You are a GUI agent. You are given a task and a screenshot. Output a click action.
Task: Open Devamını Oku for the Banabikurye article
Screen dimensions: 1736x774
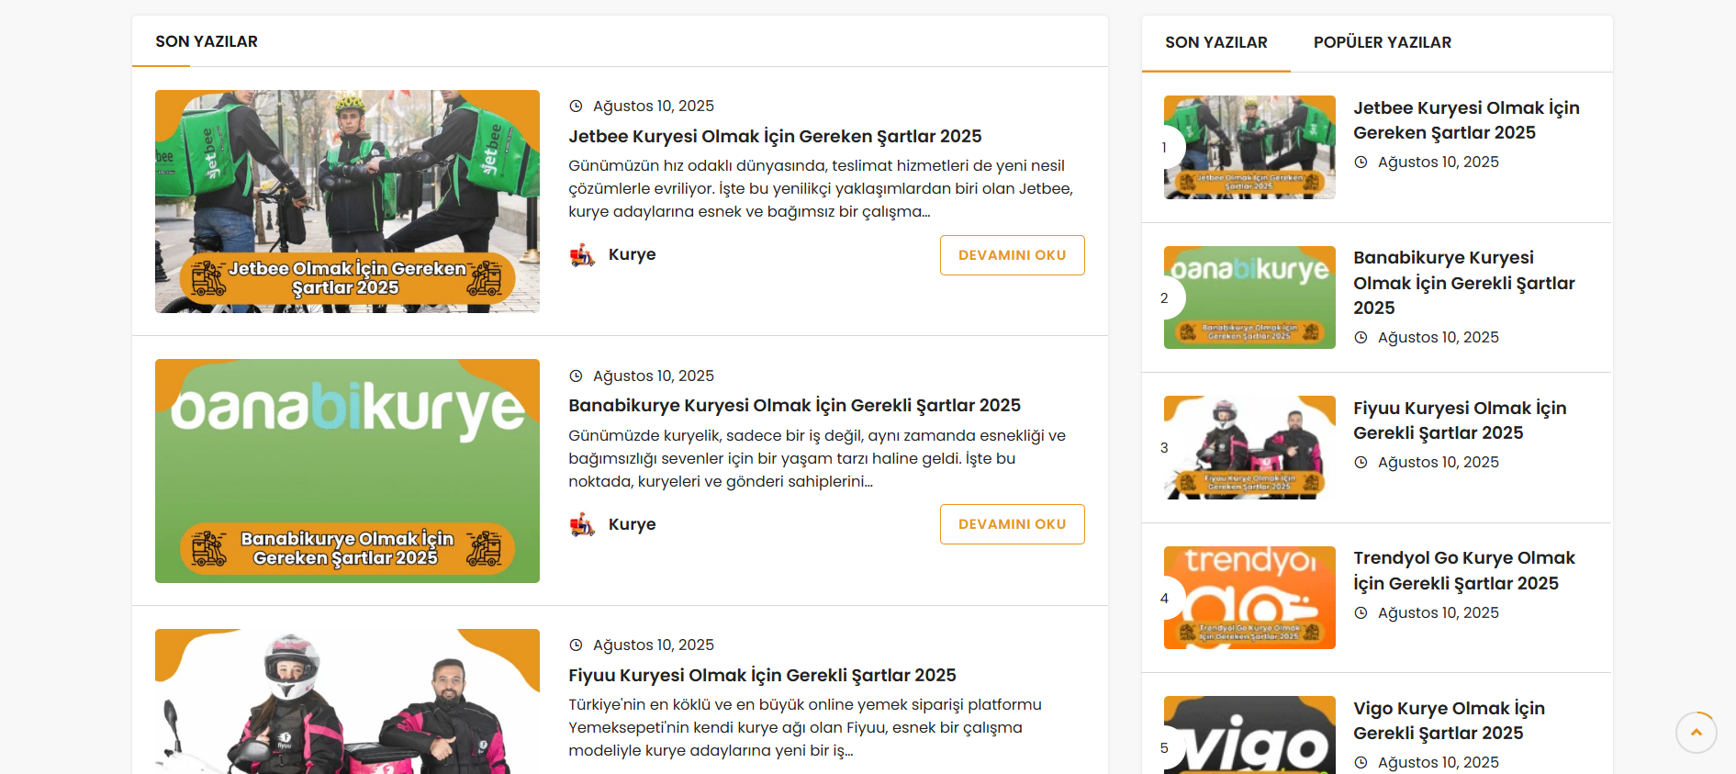point(1013,524)
